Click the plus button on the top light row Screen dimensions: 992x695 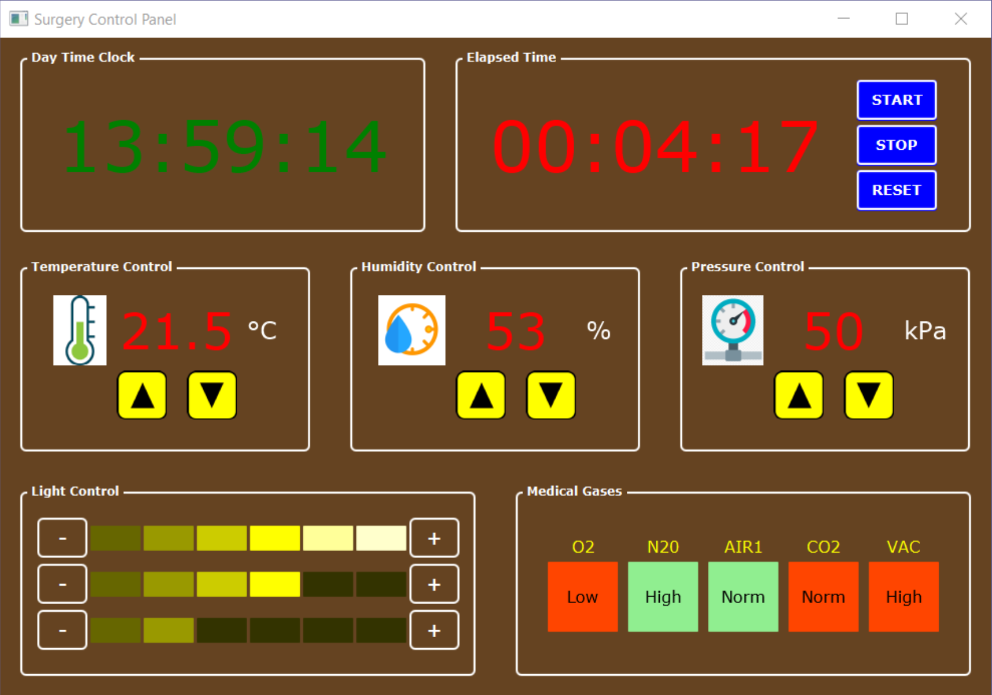(433, 538)
